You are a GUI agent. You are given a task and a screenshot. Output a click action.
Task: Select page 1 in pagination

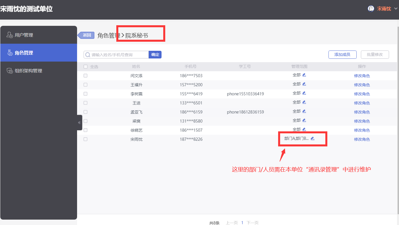pyautogui.click(x=242, y=223)
